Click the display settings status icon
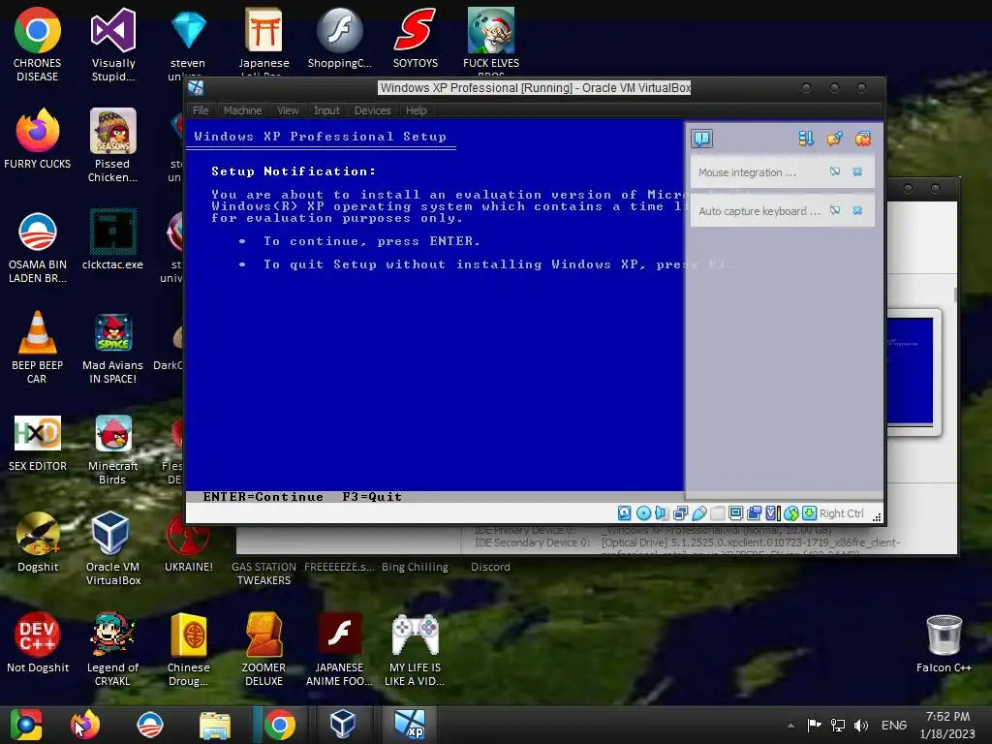 [736, 513]
